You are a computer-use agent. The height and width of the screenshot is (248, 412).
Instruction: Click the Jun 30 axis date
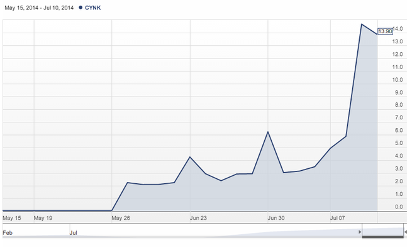(276, 218)
